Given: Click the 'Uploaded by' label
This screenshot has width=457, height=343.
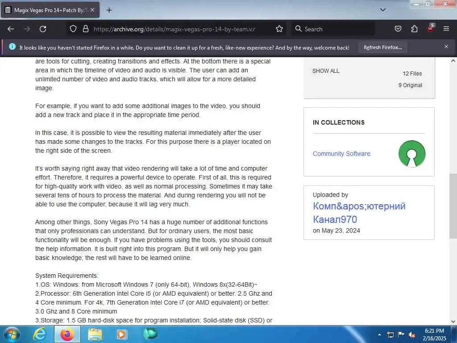Looking at the screenshot, I should (331, 195).
